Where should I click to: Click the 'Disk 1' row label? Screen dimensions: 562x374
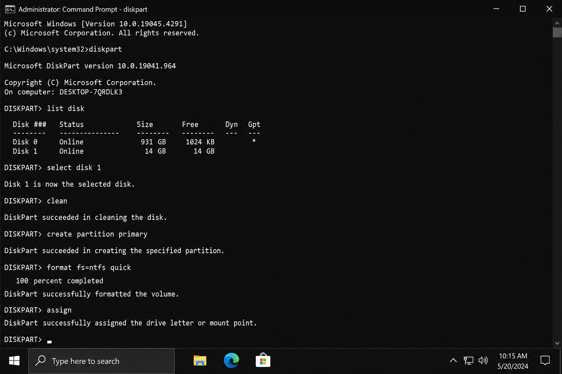click(x=25, y=151)
